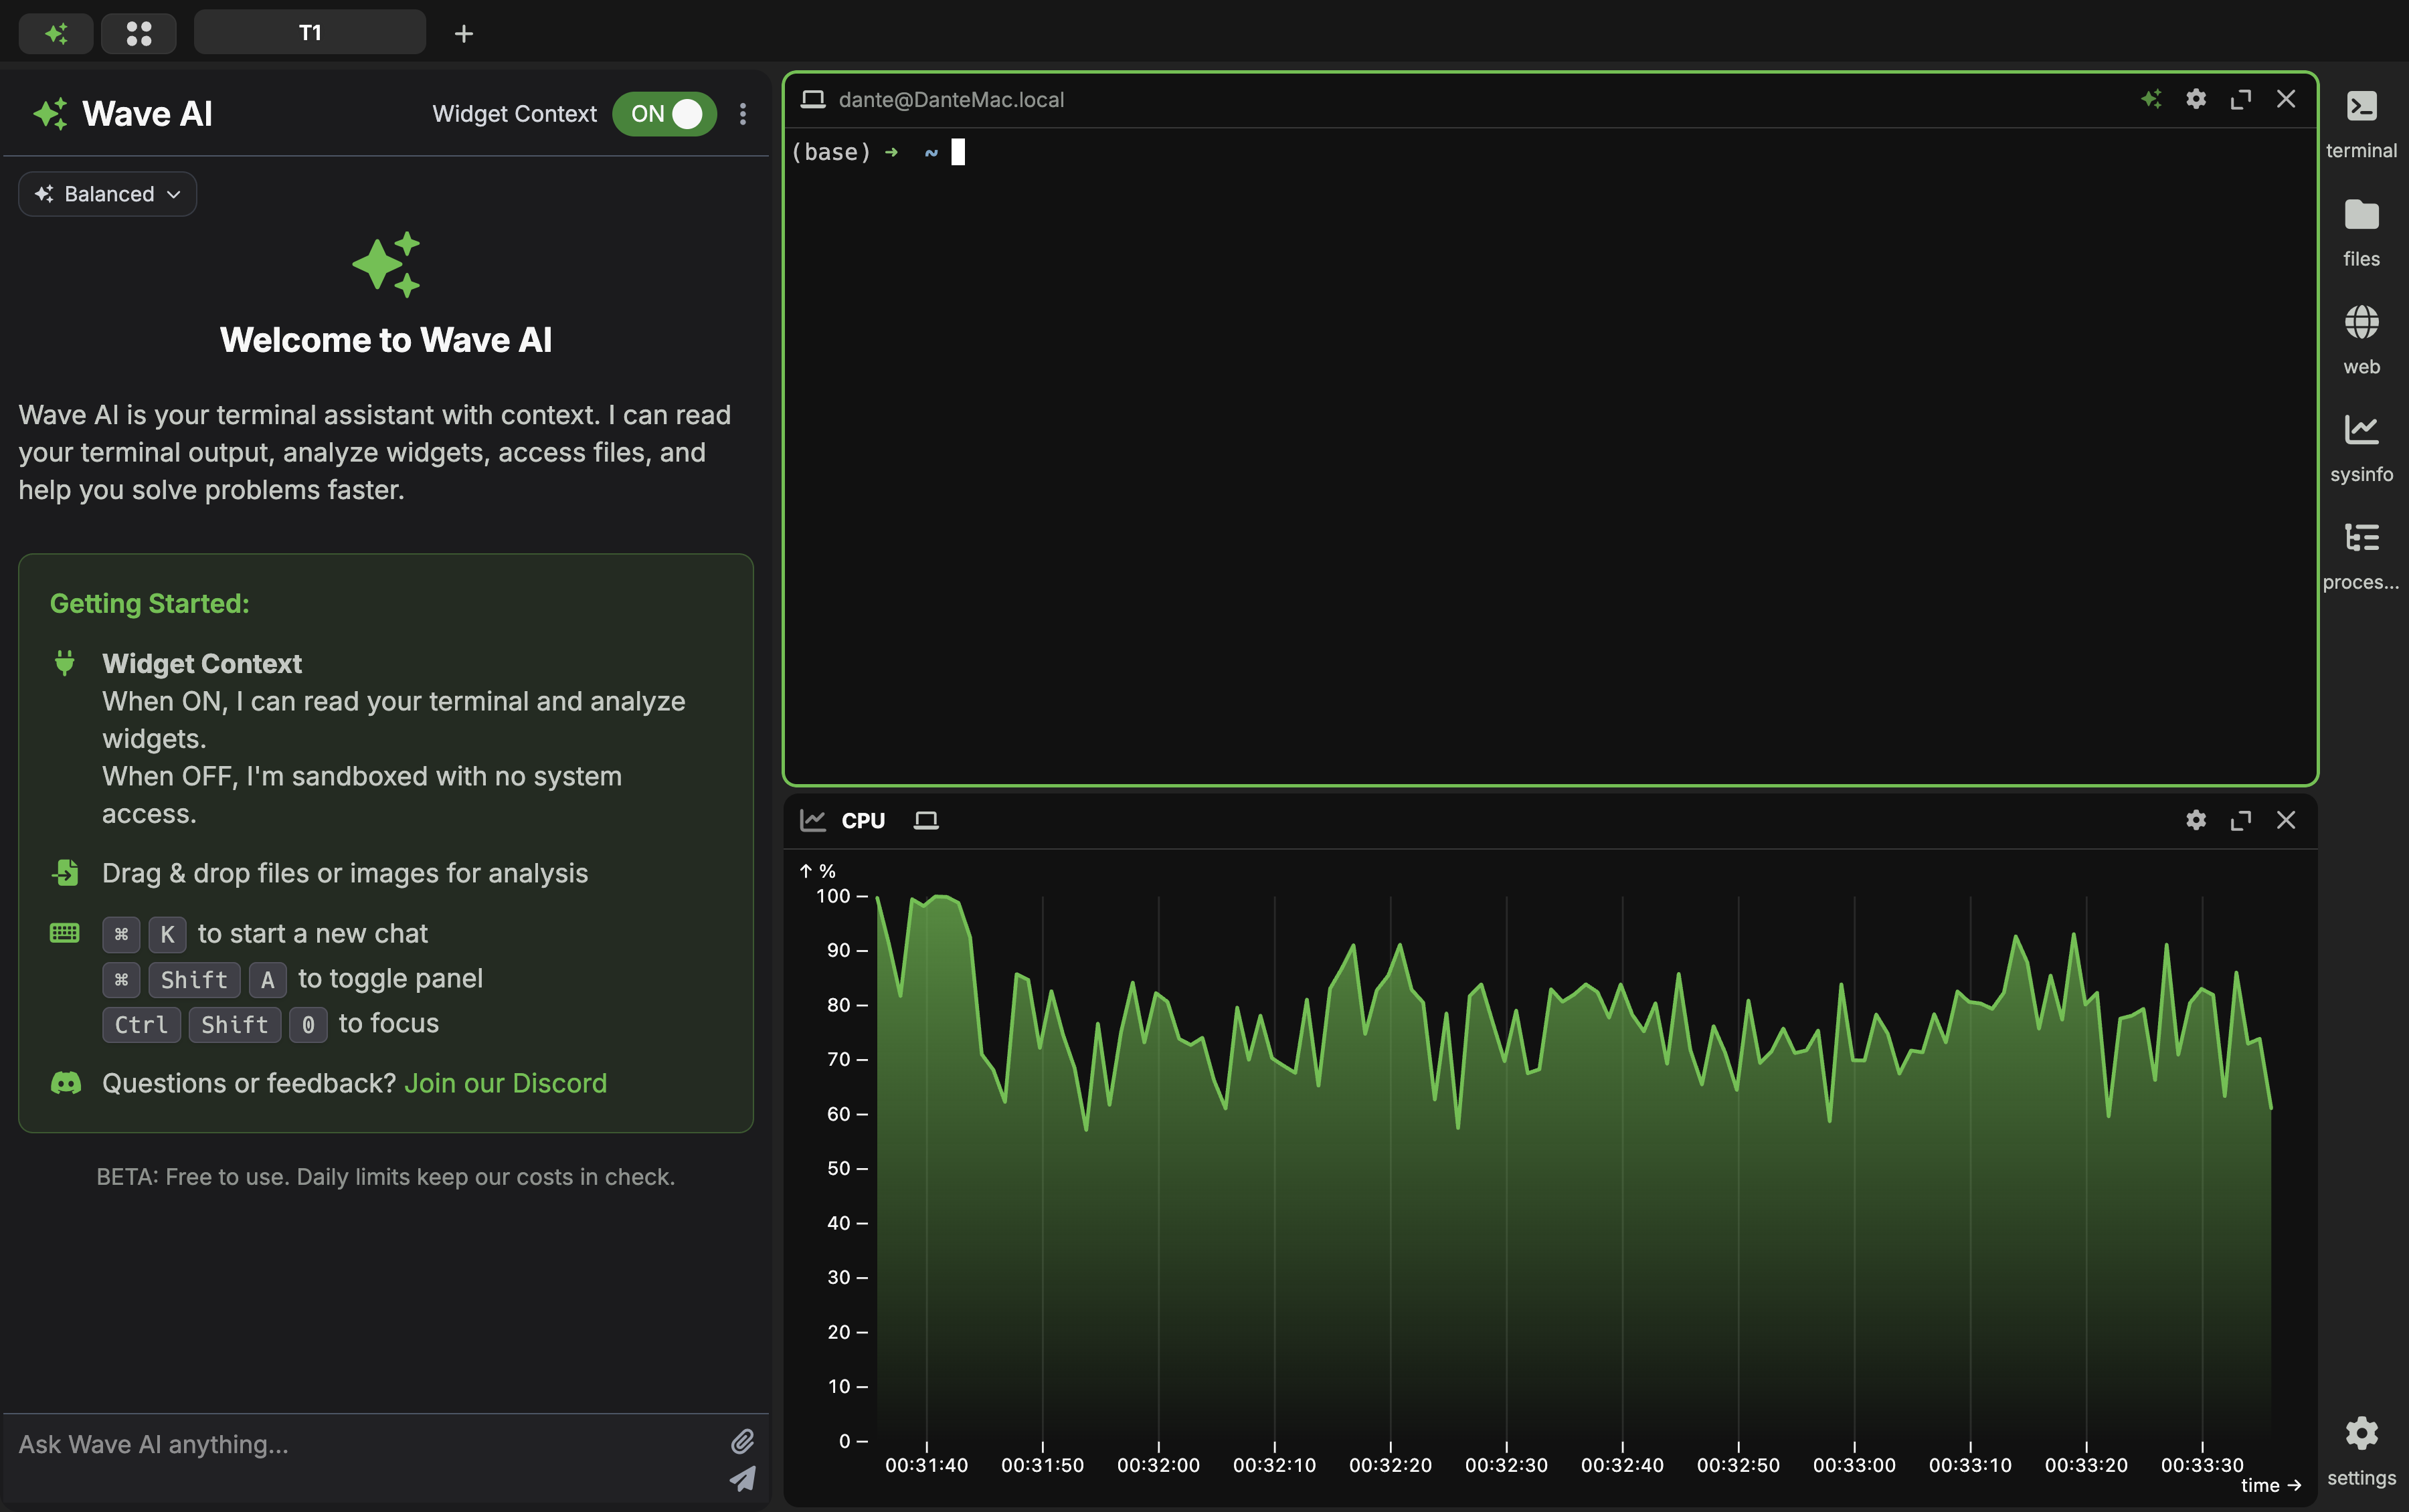Image resolution: width=2409 pixels, height=1512 pixels.
Task: Close the terminal block
Action: [x=2286, y=99]
